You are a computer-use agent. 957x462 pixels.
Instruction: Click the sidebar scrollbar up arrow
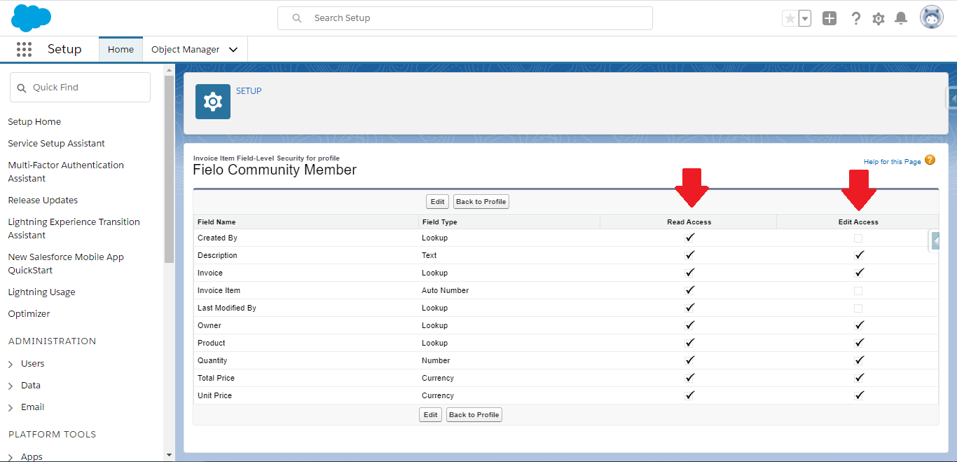point(169,69)
